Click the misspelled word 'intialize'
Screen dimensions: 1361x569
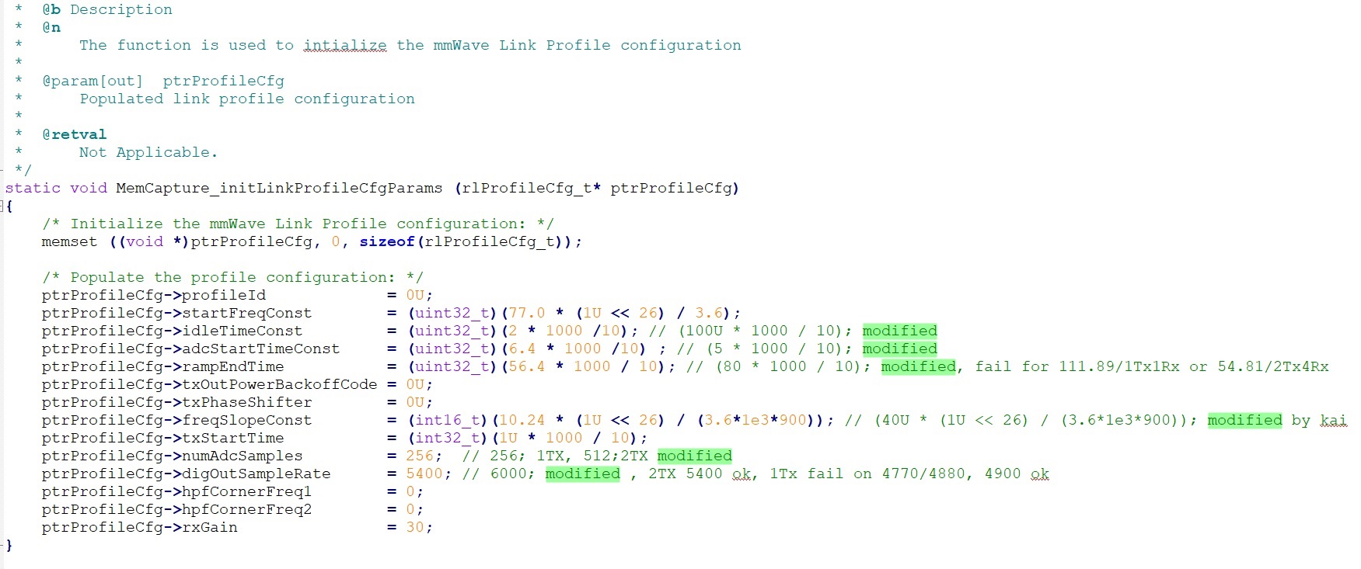coord(344,45)
